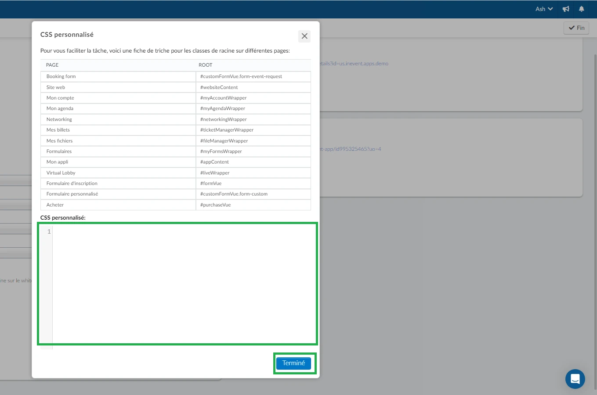The height and width of the screenshot is (395, 597).
Task: Select the 'Acheter' cell
Action: point(118,205)
